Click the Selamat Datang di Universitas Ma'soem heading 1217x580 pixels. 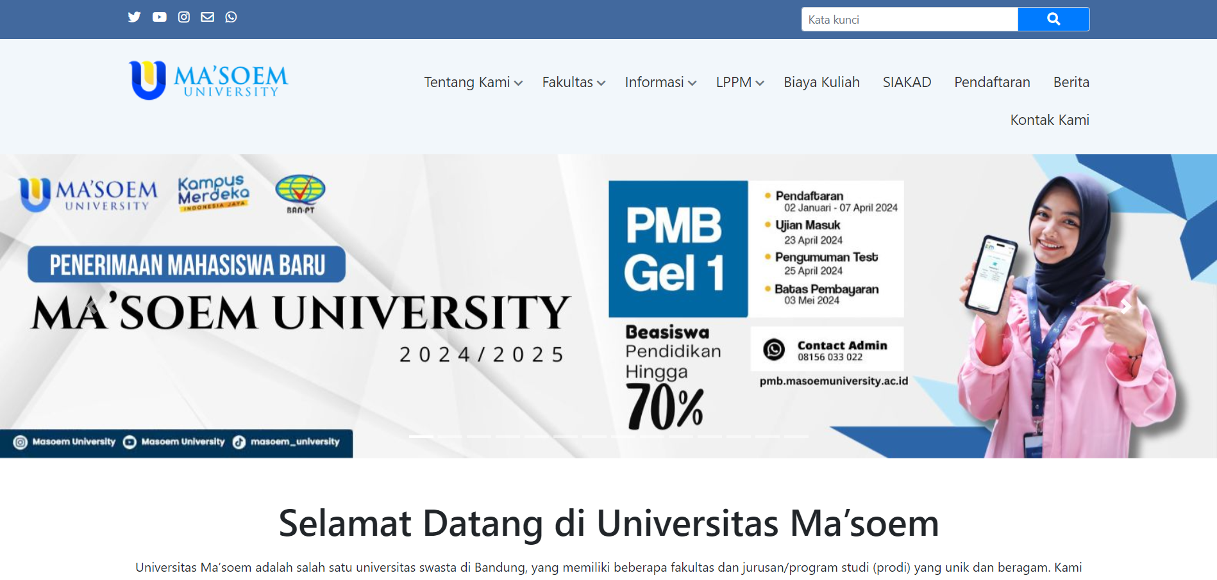608,523
